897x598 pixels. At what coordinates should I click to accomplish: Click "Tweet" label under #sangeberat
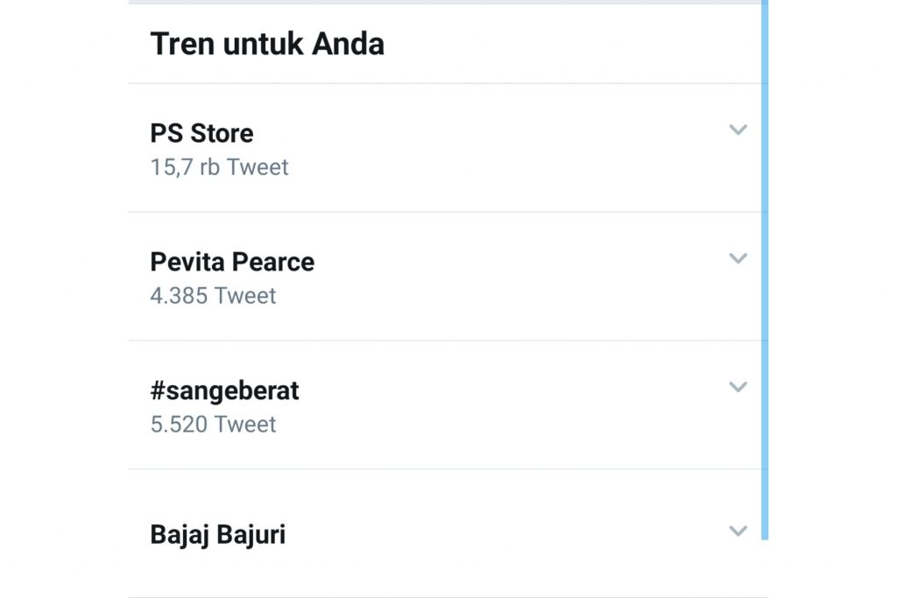[245, 425]
